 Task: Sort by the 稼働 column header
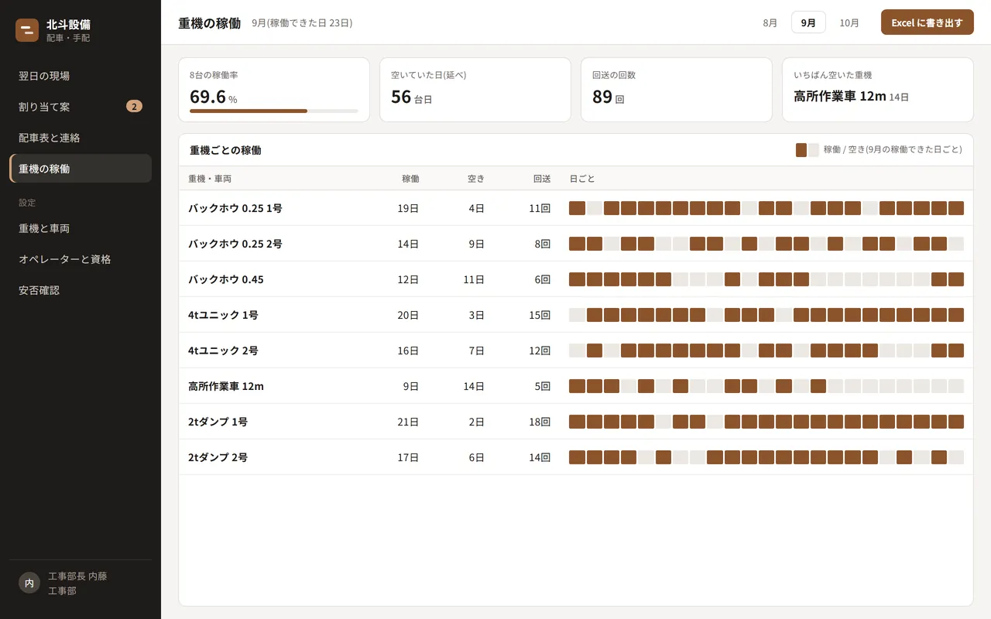coord(410,179)
